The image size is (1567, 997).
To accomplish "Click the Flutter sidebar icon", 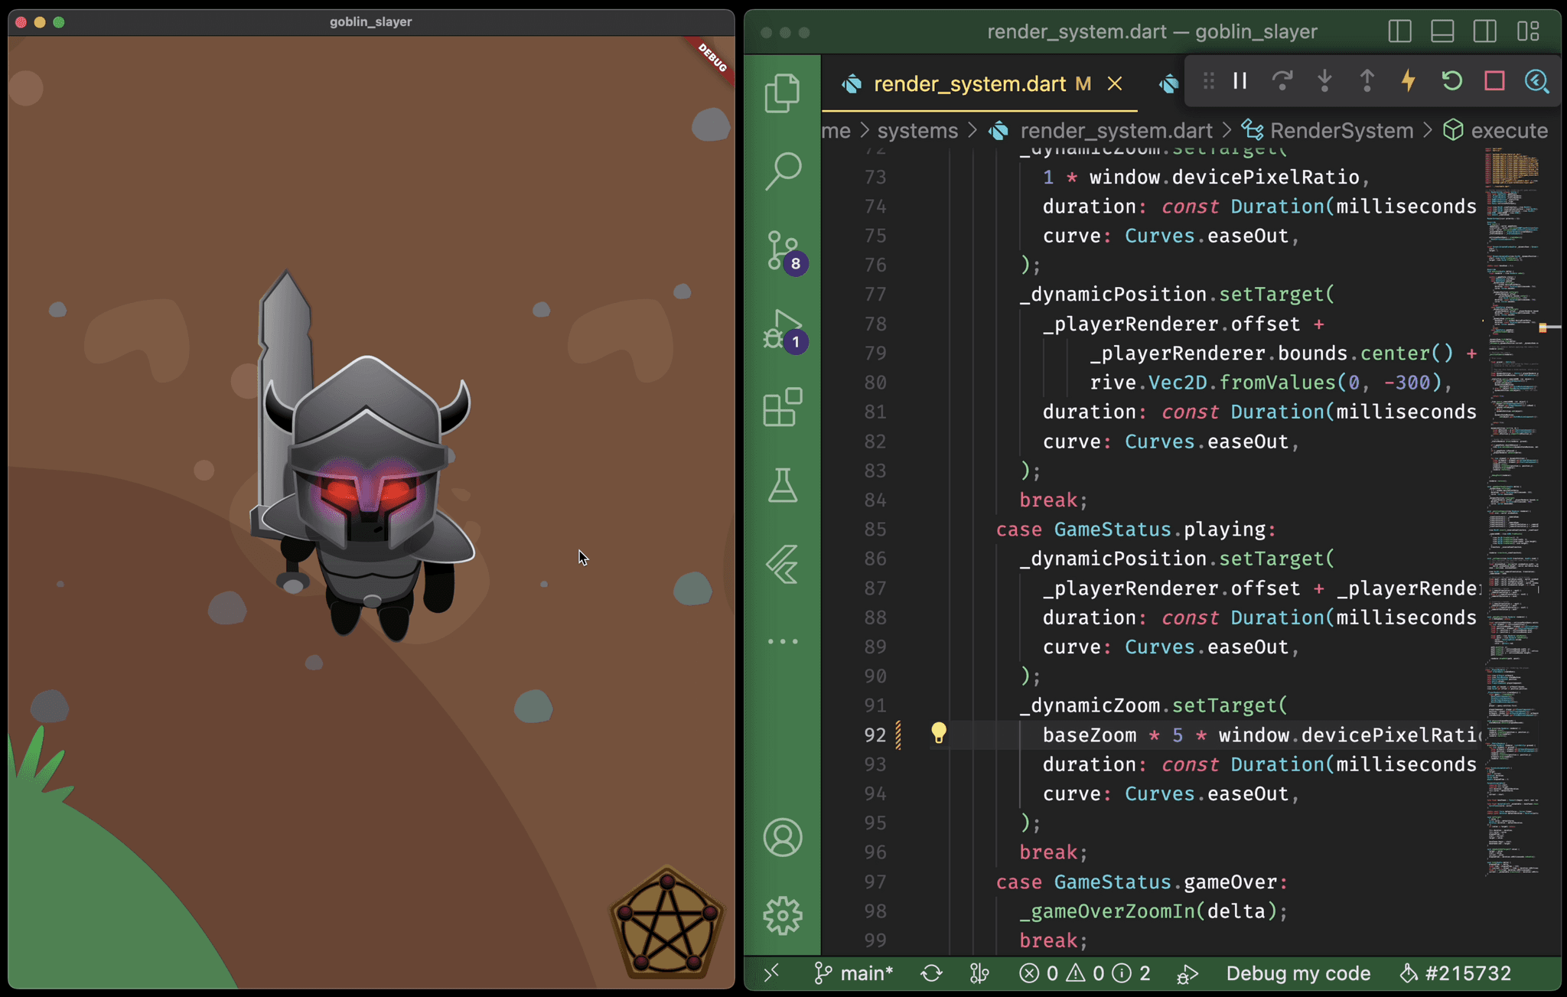I will [x=782, y=565].
